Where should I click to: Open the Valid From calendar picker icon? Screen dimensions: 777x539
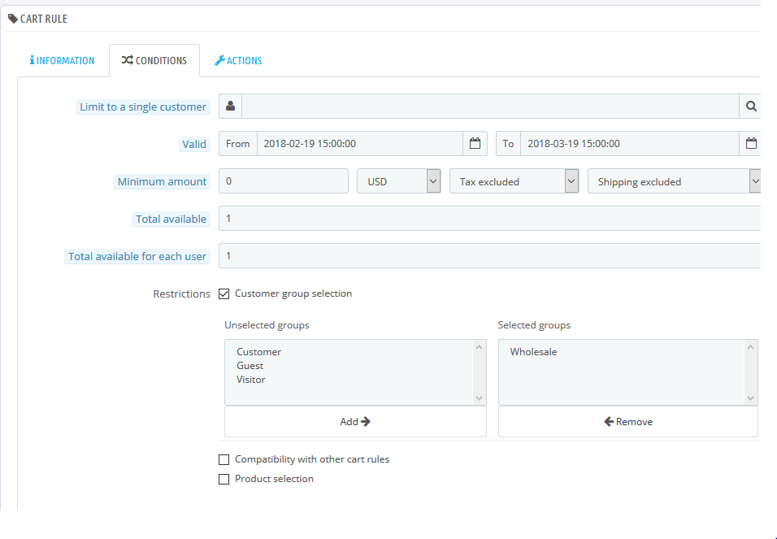tap(475, 144)
